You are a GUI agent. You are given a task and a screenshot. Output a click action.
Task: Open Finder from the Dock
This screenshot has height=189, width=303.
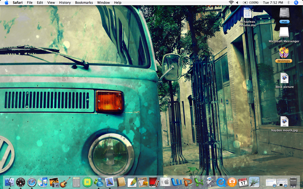9,182
